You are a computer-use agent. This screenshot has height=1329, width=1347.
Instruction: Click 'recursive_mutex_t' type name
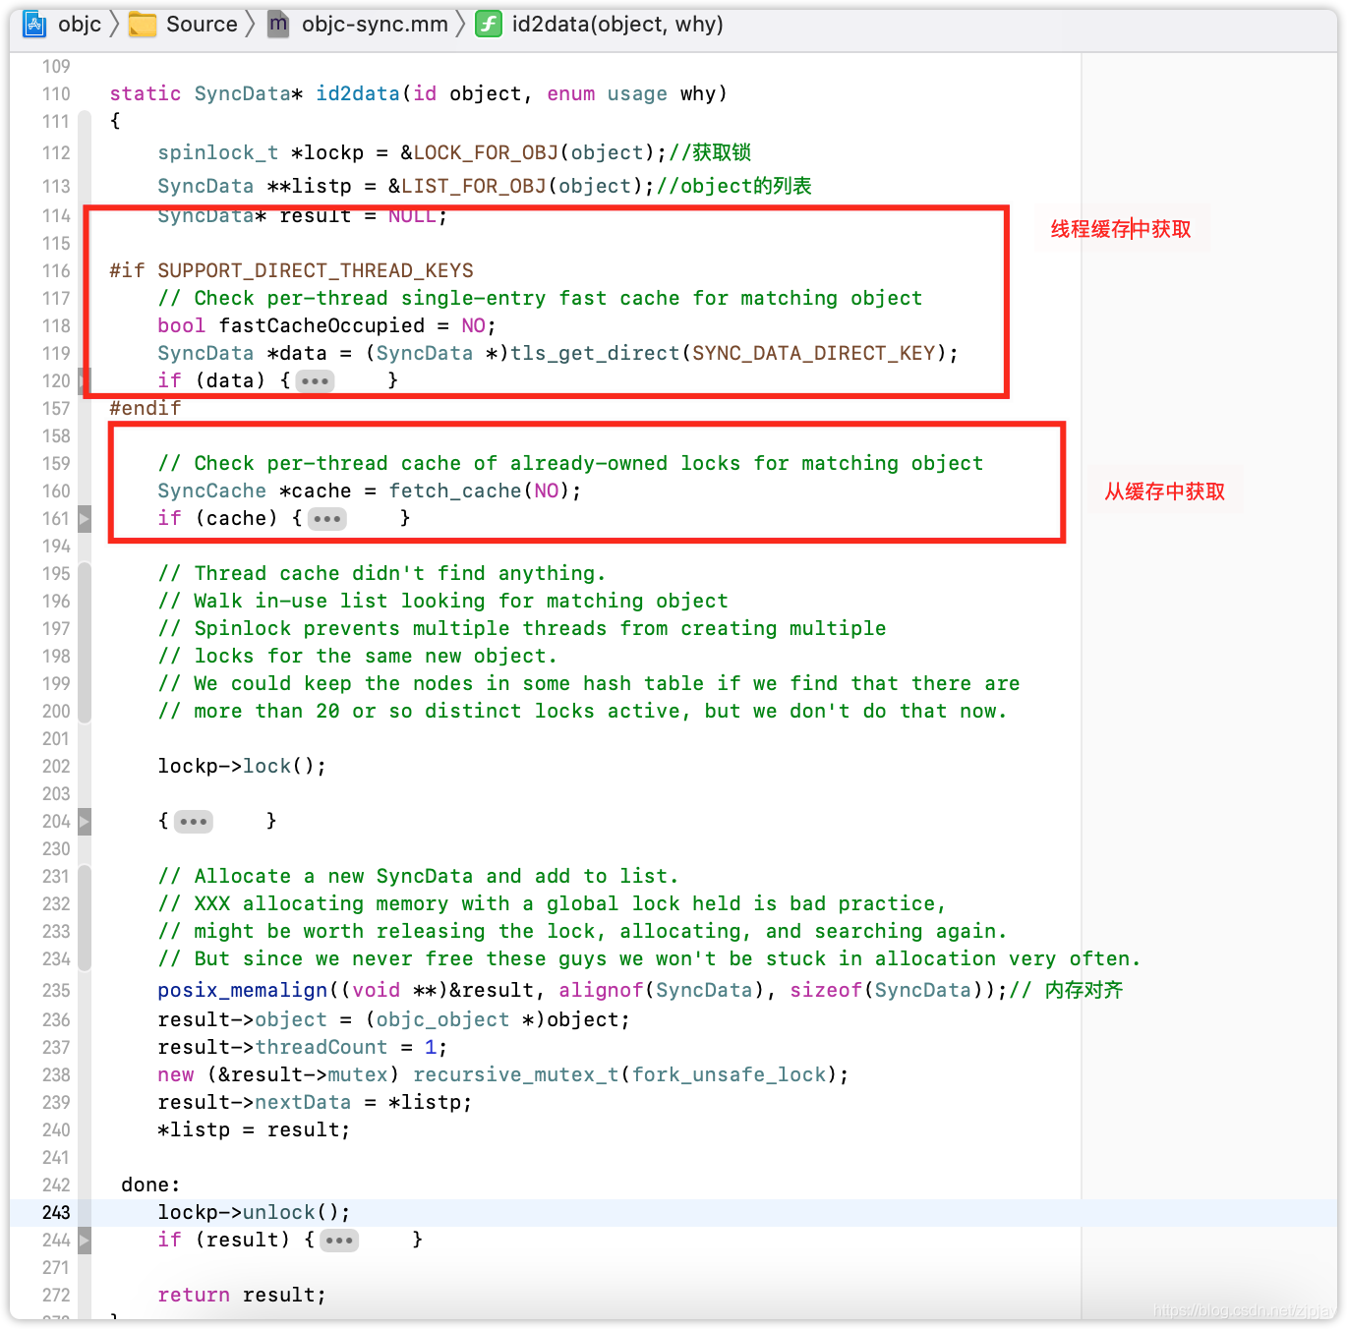pyautogui.click(x=515, y=1074)
